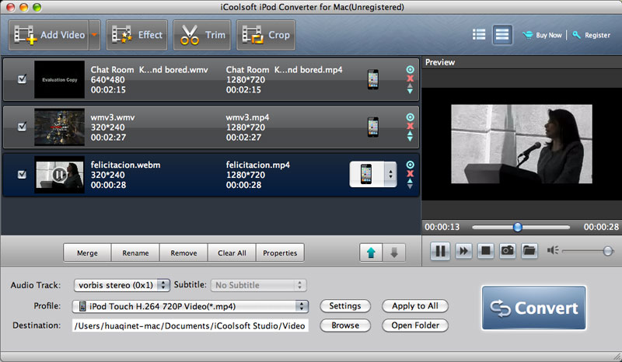Screen dimensions: 622x362
Task: Uncheck the Chat Room video checkbox
Action: pyautogui.click(x=22, y=79)
